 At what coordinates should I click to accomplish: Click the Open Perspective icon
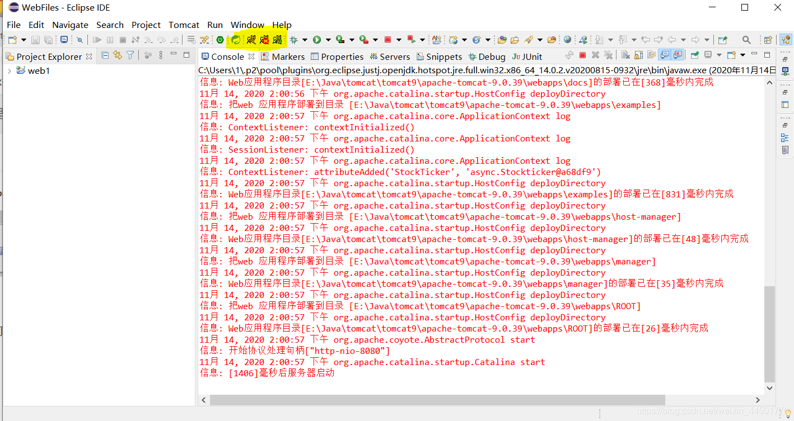click(768, 40)
